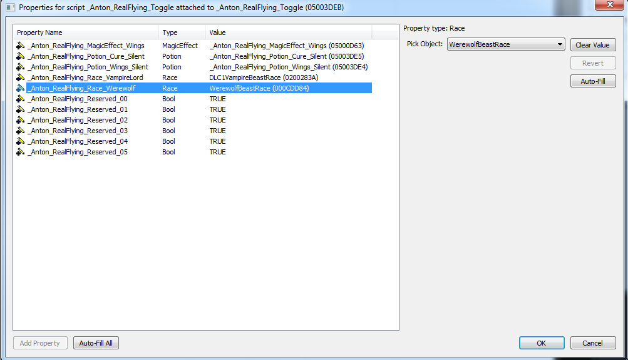Close the properties dialog window

coord(610,4)
